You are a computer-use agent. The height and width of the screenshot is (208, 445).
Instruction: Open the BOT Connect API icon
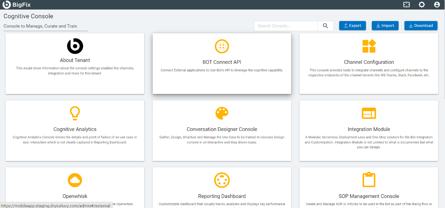(x=222, y=46)
